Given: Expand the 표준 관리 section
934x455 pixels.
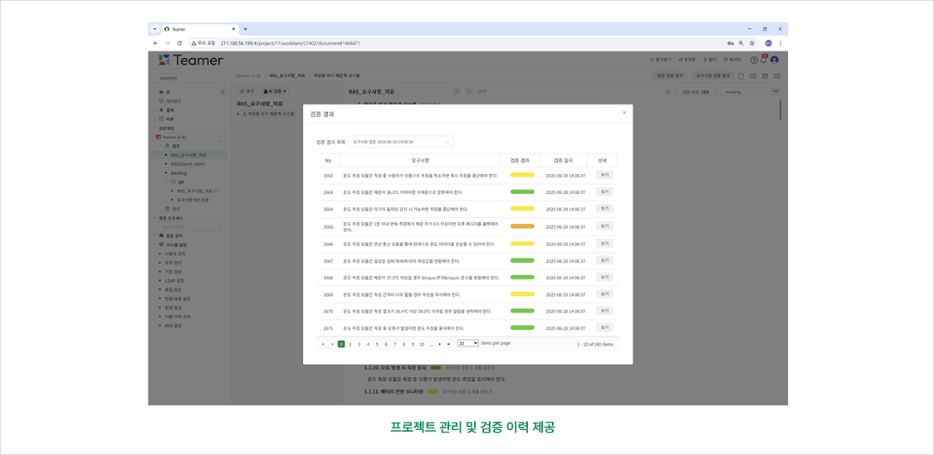Looking at the screenshot, I should coord(155,235).
